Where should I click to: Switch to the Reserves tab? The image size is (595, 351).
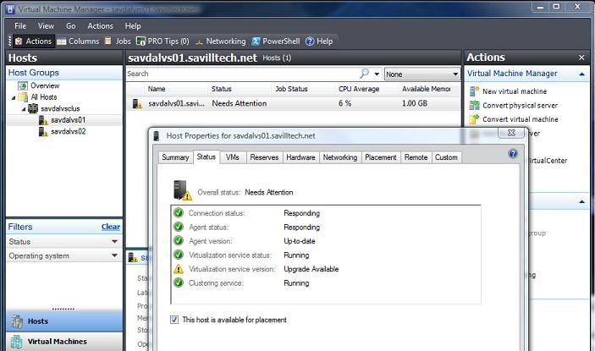264,157
